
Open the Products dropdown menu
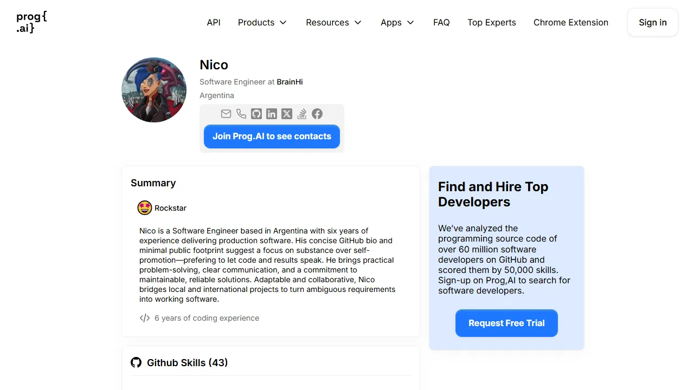[x=262, y=22]
